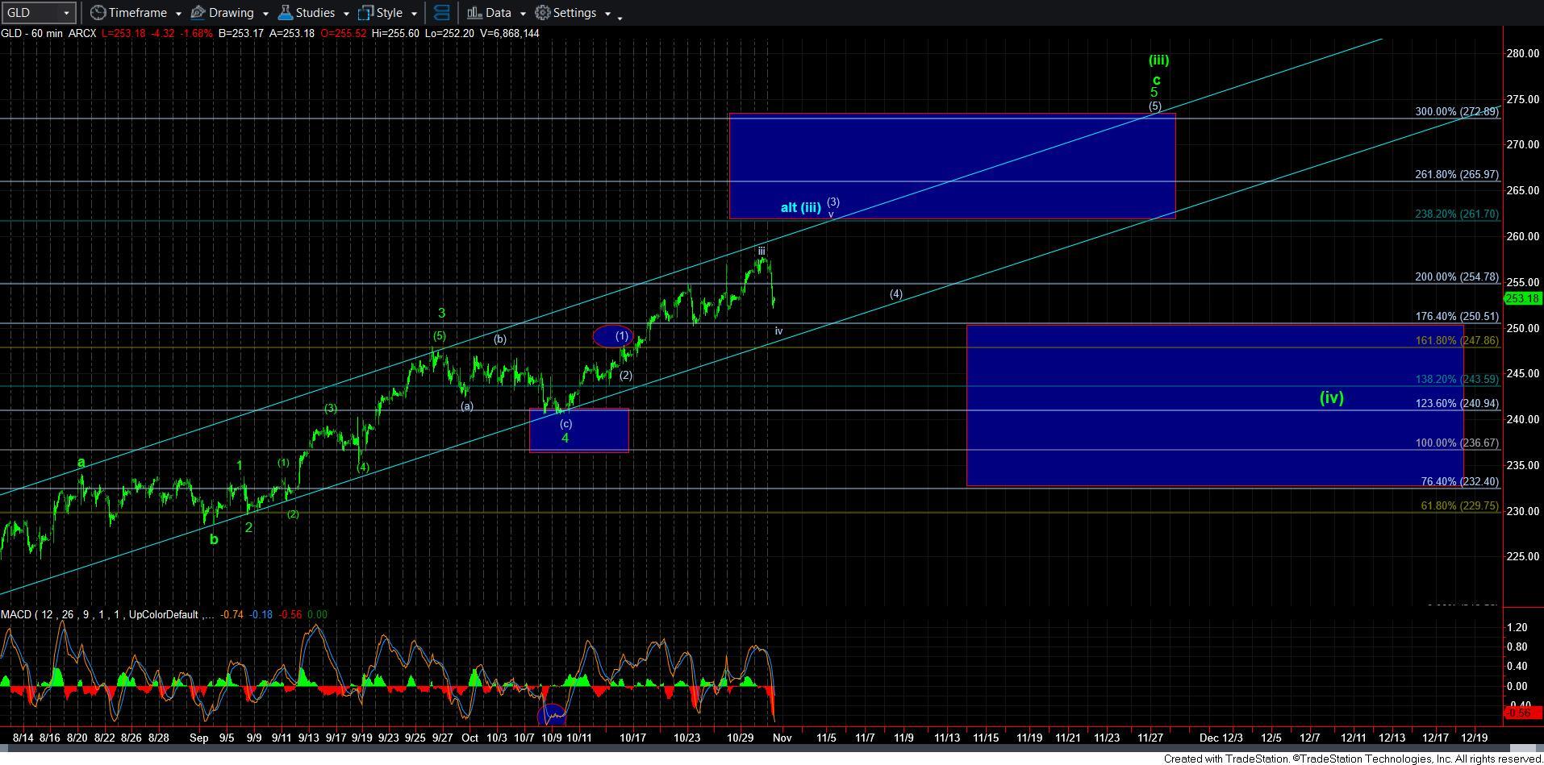Click the Drawing pencil icon
The image size is (1544, 765).
(198, 13)
